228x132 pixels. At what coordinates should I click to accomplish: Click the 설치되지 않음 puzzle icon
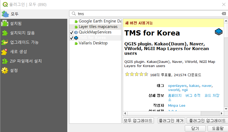5,33
